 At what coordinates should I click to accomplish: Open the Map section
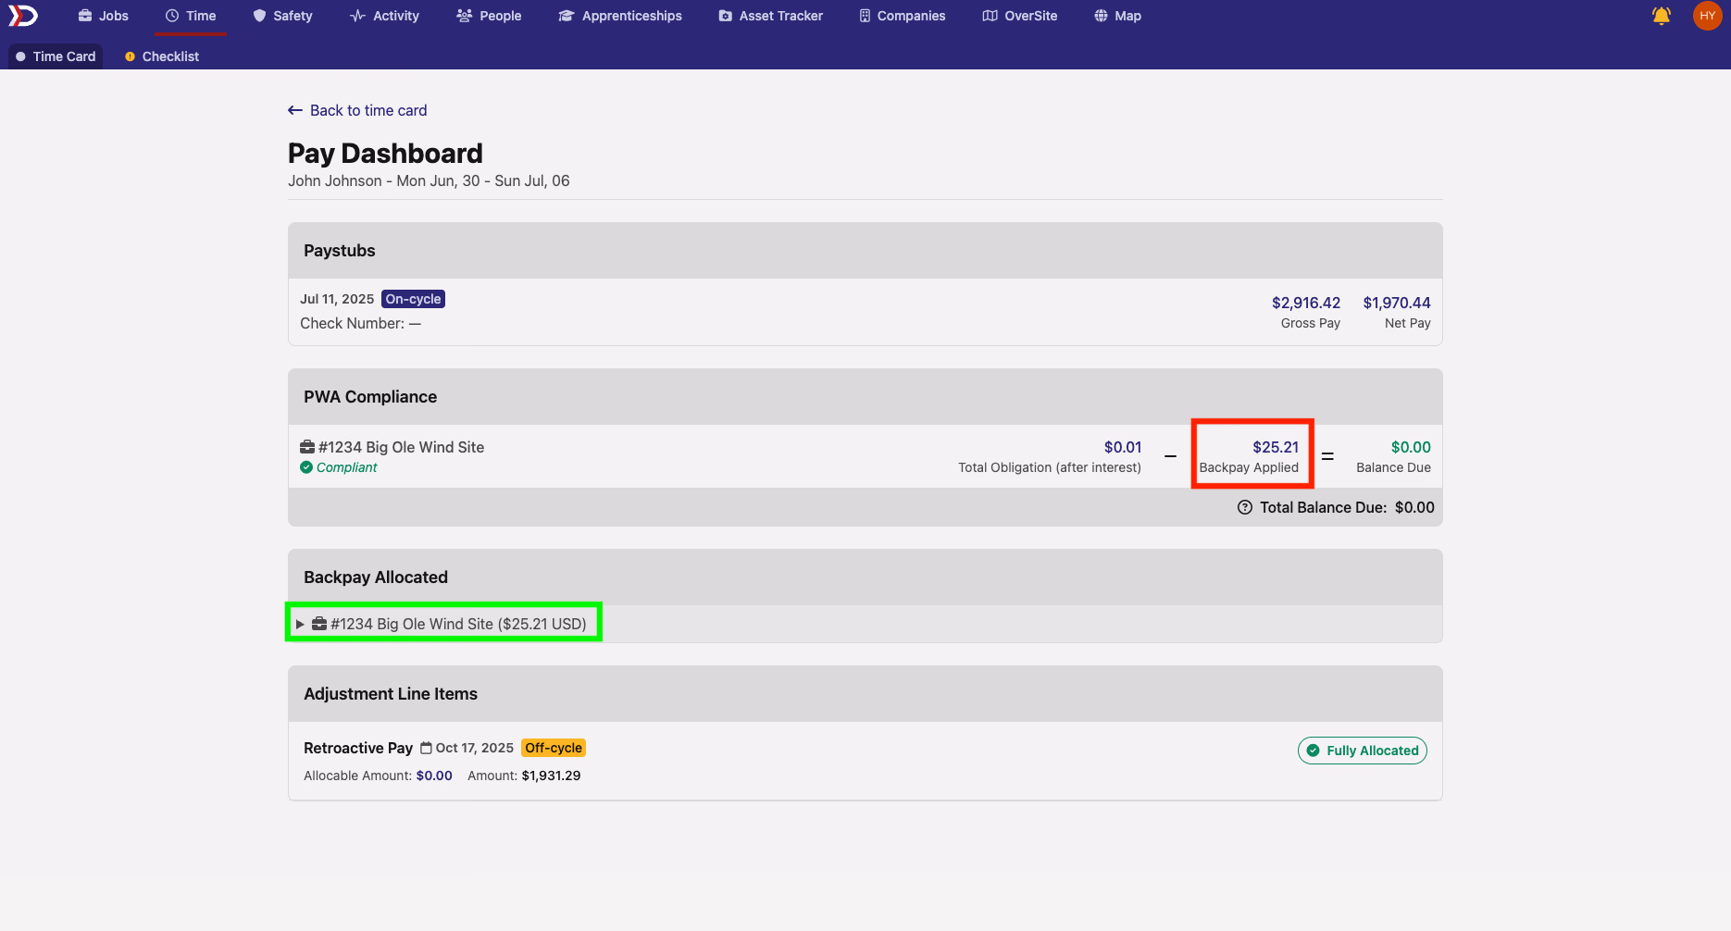tap(1117, 16)
